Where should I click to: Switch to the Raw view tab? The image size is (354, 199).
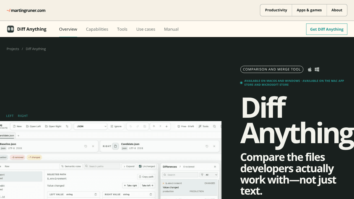click(7, 166)
